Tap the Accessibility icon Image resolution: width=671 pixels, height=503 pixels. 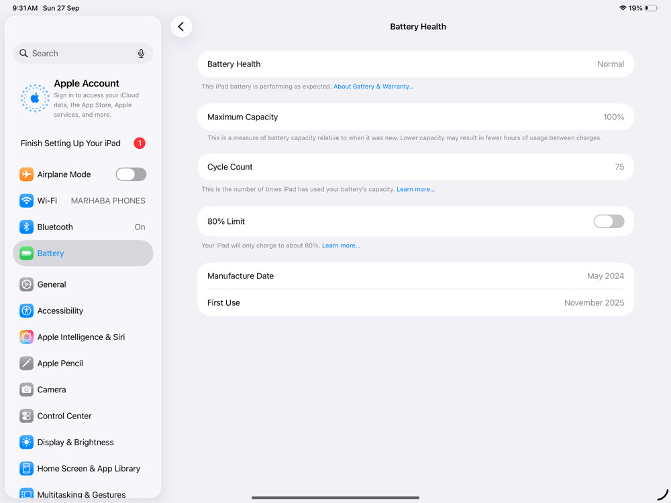click(26, 311)
